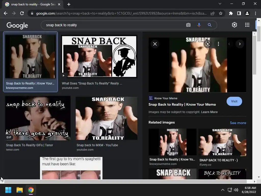Image resolution: width=261 pixels, height=196 pixels.
Task: Open large preview meme image
Action: tap(197, 65)
